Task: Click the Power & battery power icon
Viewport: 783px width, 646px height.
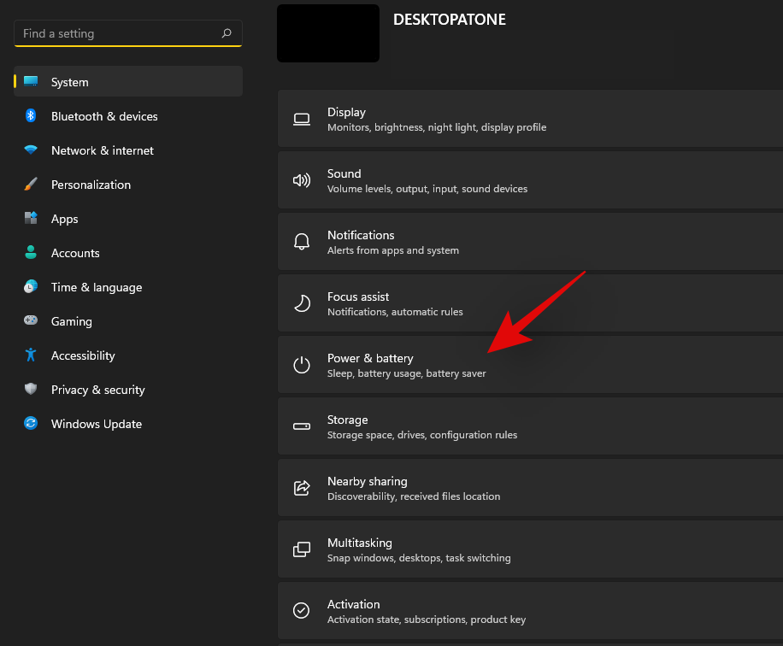Action: click(x=302, y=365)
